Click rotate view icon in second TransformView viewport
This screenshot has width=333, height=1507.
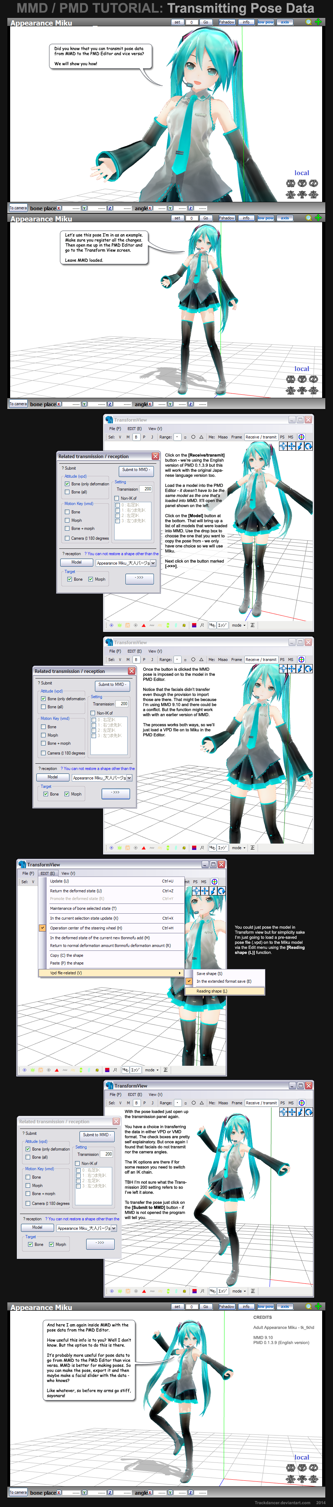308,669
